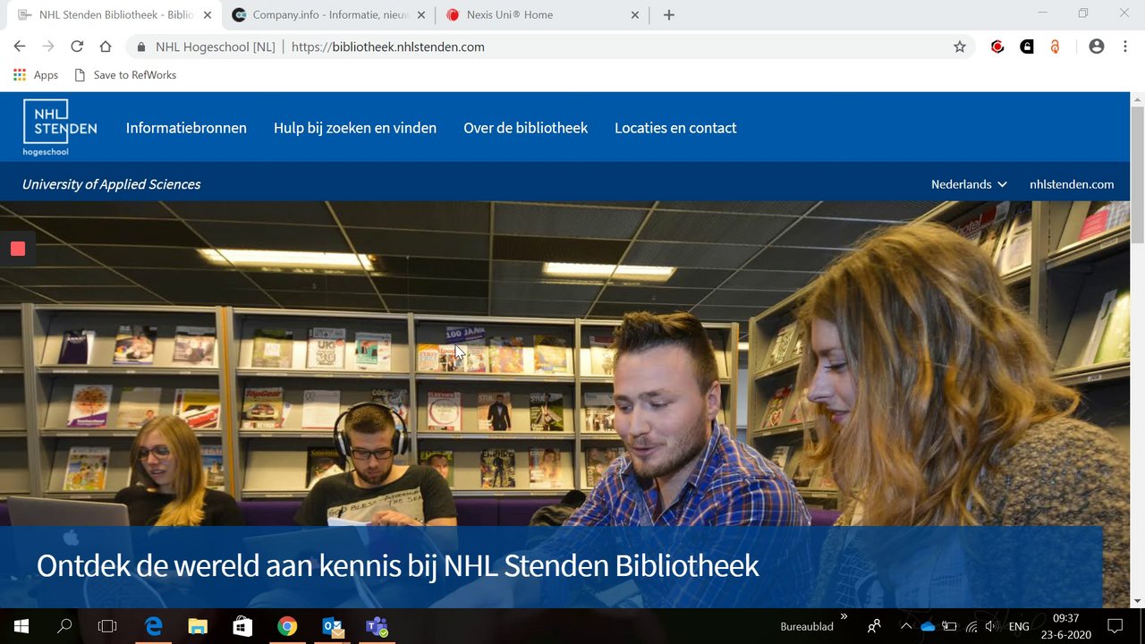
Task: Go back to the previous page
Action: click(20, 47)
